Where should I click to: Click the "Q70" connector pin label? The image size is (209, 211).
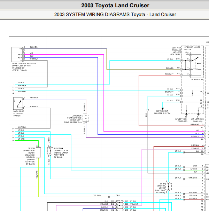[178, 100]
